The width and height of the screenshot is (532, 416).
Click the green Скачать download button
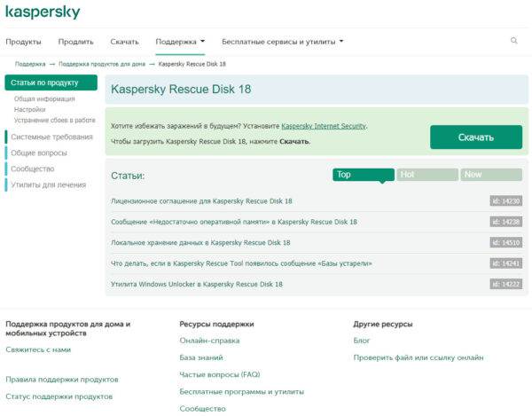[476, 137]
